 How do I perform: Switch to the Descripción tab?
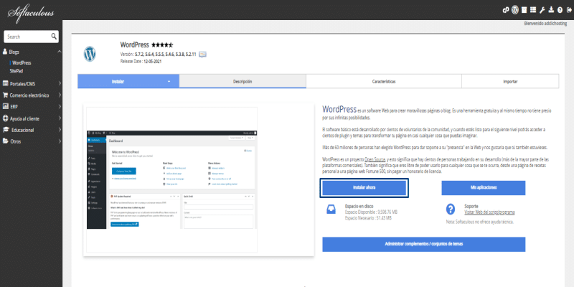(x=243, y=81)
